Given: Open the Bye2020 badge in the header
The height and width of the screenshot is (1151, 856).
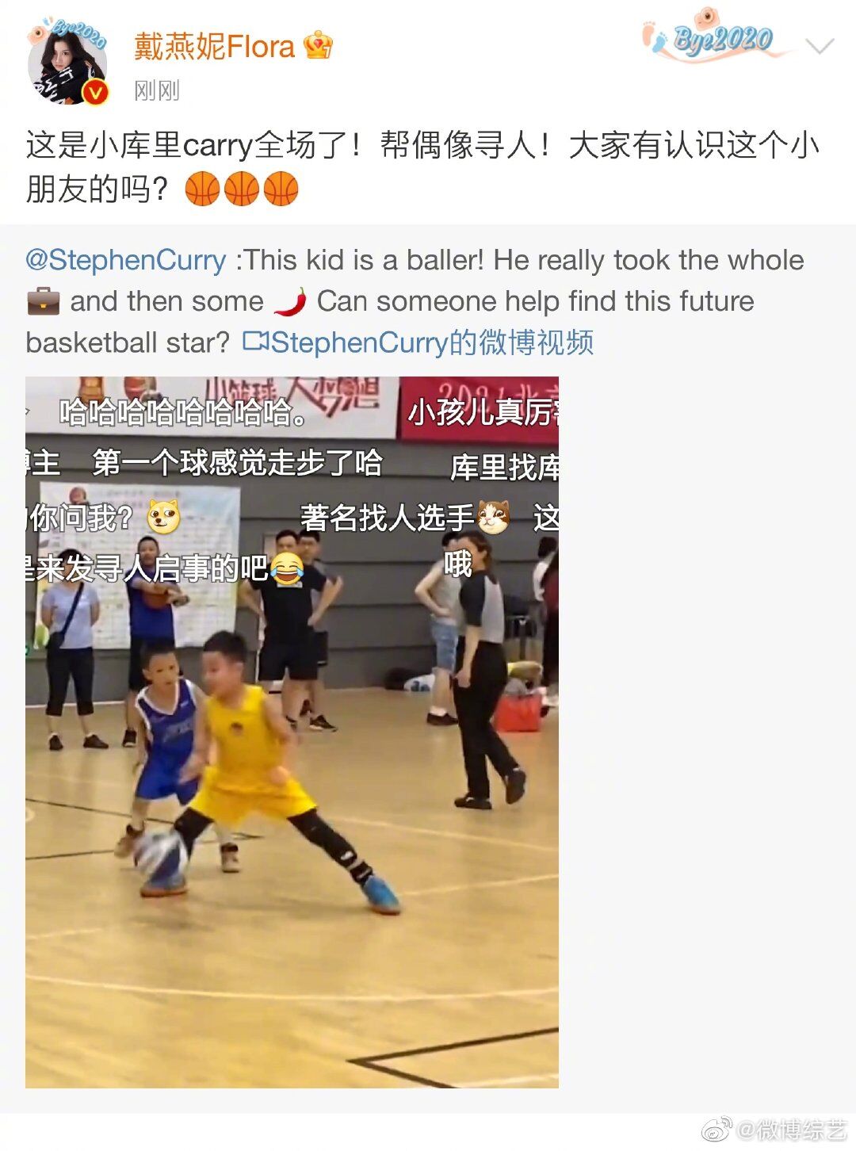Looking at the screenshot, I should (718, 36).
